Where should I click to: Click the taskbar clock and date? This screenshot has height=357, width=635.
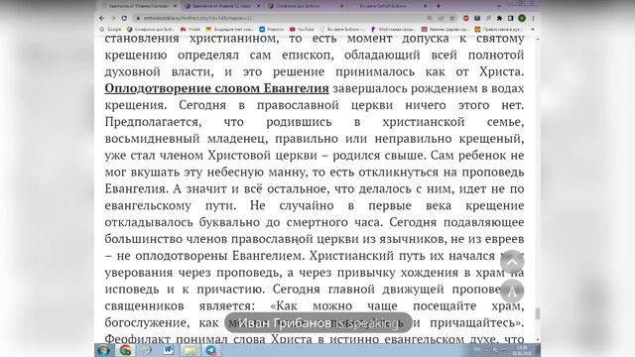point(522,350)
